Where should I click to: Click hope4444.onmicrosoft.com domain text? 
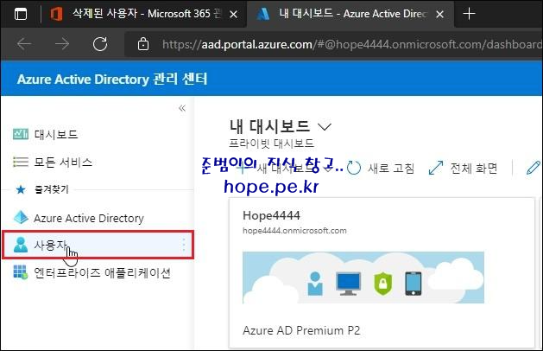tap(294, 231)
